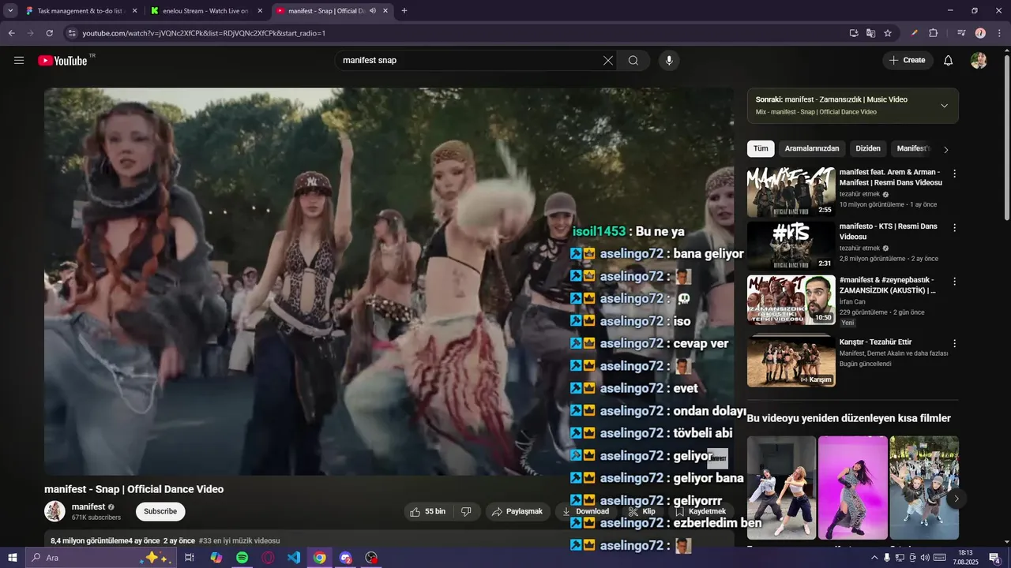
Task: Open Spotify from taskbar
Action: (x=242, y=558)
